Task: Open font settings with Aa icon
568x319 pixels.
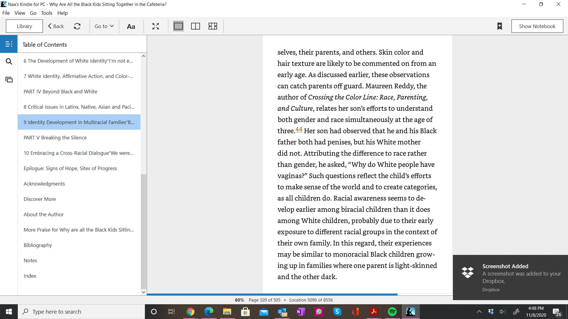Action: (x=131, y=26)
